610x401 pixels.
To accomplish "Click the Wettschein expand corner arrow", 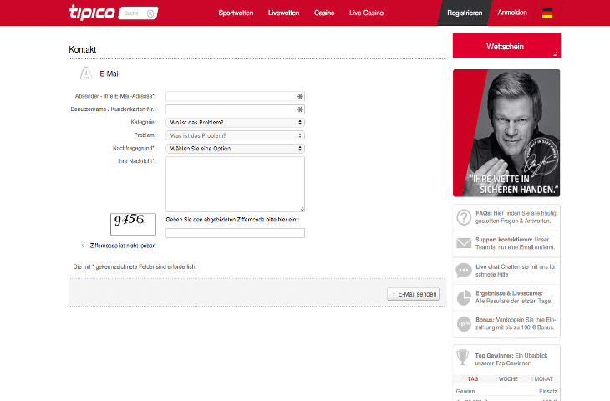I will 555,53.
